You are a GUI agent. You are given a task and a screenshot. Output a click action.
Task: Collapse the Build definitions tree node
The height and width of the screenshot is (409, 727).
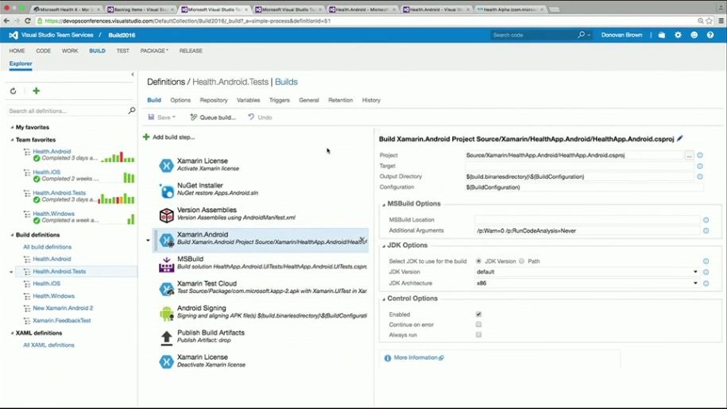[x=12, y=235]
